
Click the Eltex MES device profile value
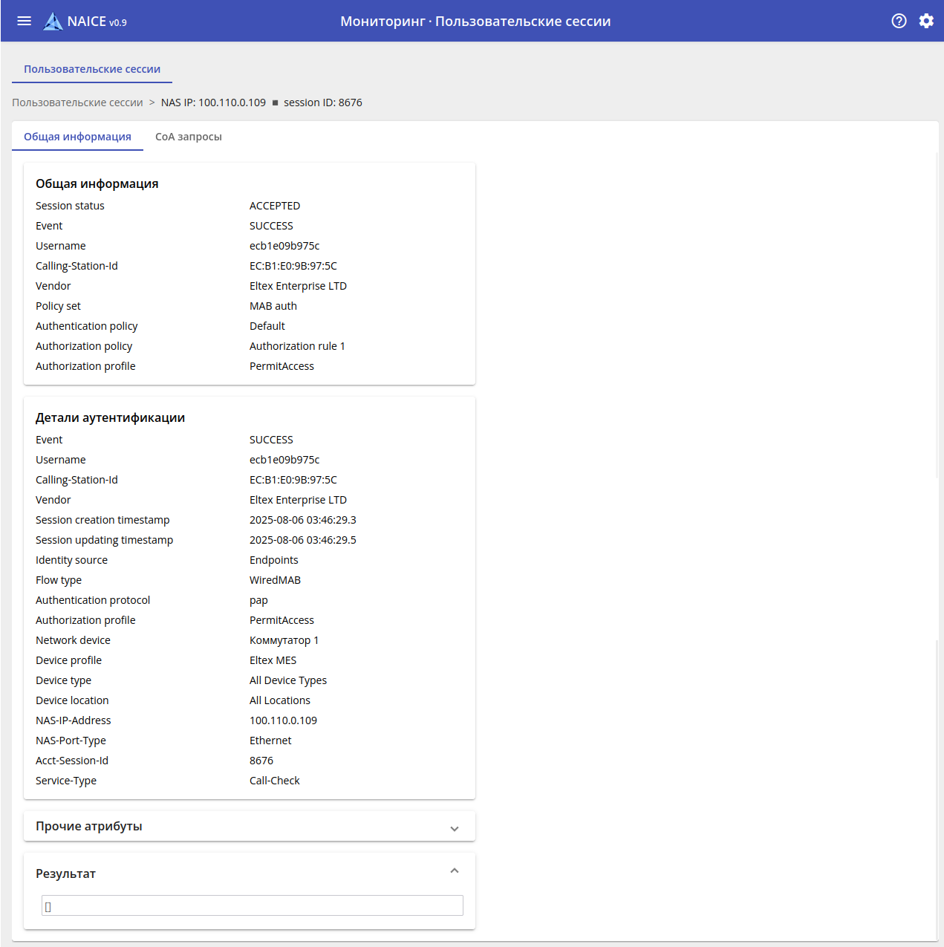point(273,660)
